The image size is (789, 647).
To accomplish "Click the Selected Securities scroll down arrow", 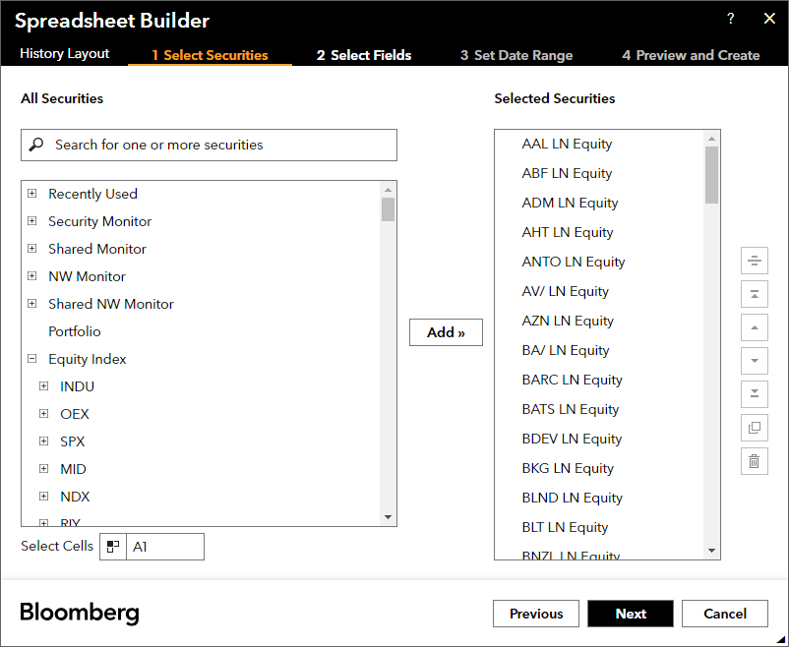I will (x=711, y=551).
